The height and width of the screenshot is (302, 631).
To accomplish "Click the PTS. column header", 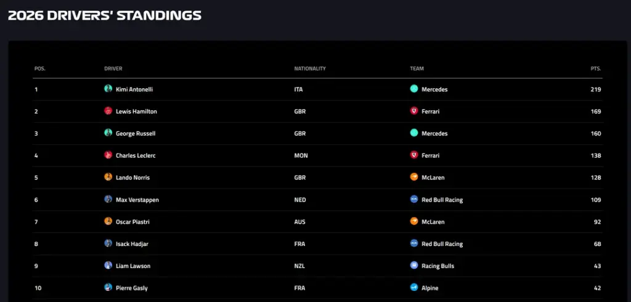I will coord(596,69).
